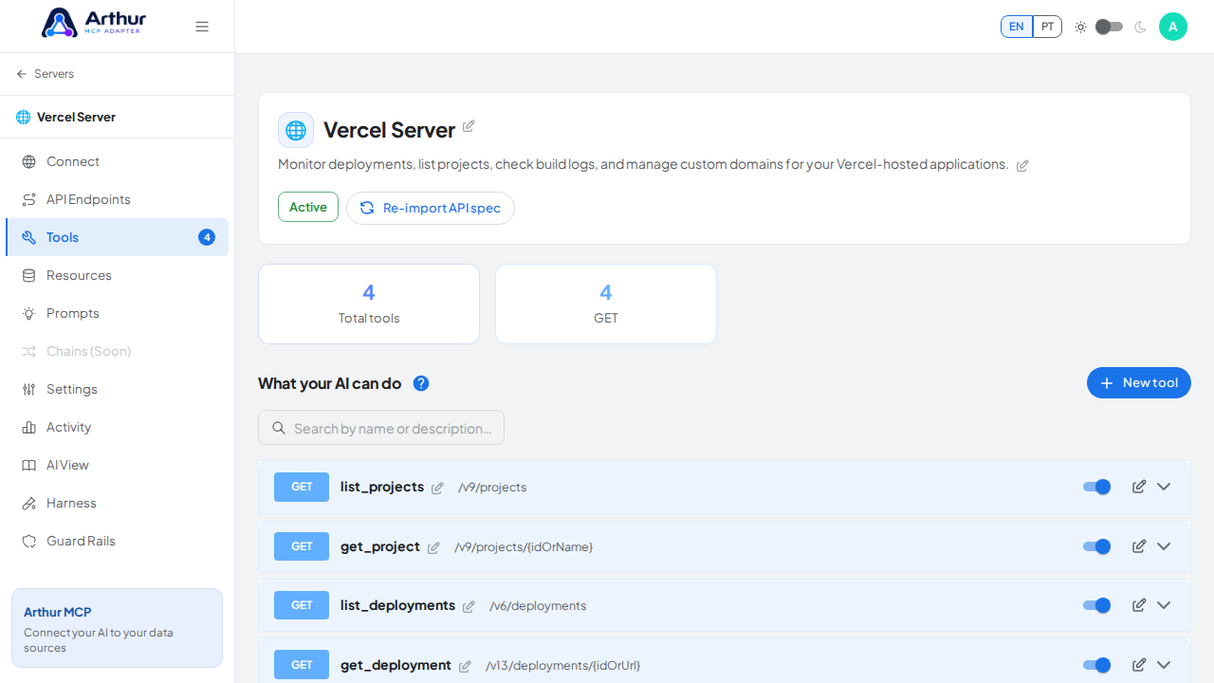
Task: Click the GET count card
Action: 606,304
